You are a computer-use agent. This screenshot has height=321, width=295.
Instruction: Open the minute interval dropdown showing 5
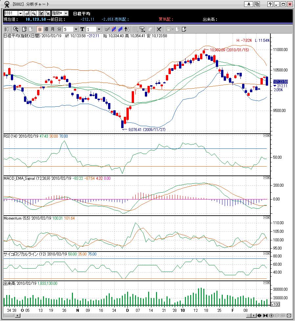point(76,29)
